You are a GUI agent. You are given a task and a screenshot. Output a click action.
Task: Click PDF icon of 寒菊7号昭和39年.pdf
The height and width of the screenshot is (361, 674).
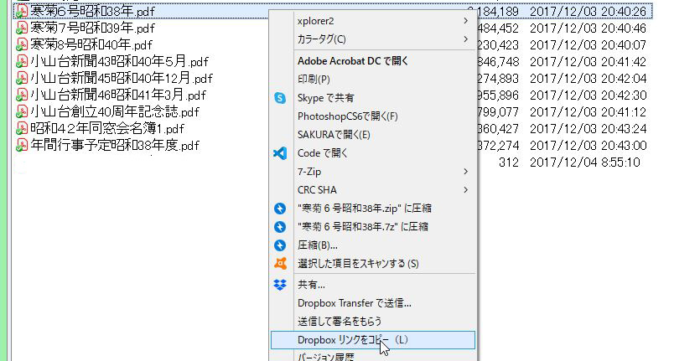coord(23,28)
